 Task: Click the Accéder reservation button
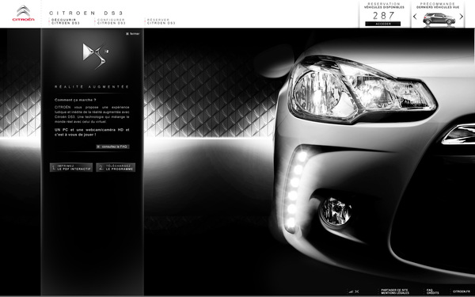(383, 24)
